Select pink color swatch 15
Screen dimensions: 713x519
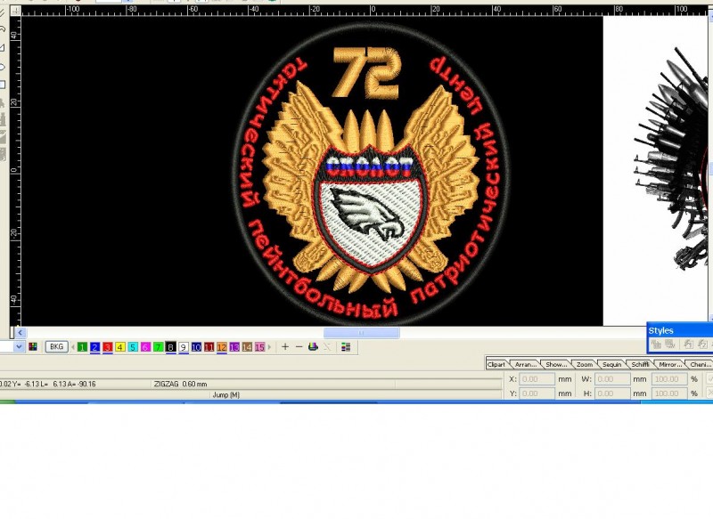(259, 347)
